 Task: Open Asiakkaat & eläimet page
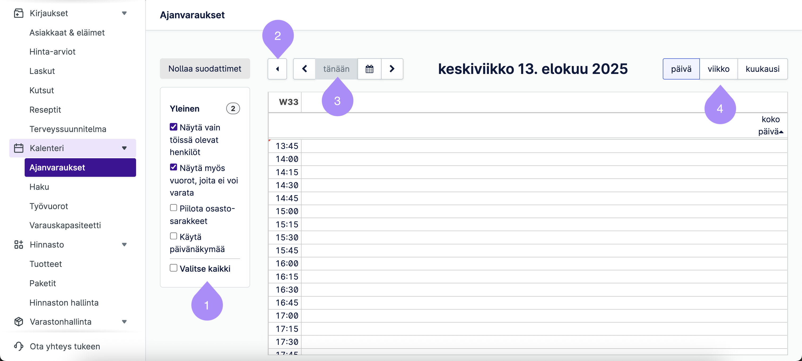[x=67, y=32]
